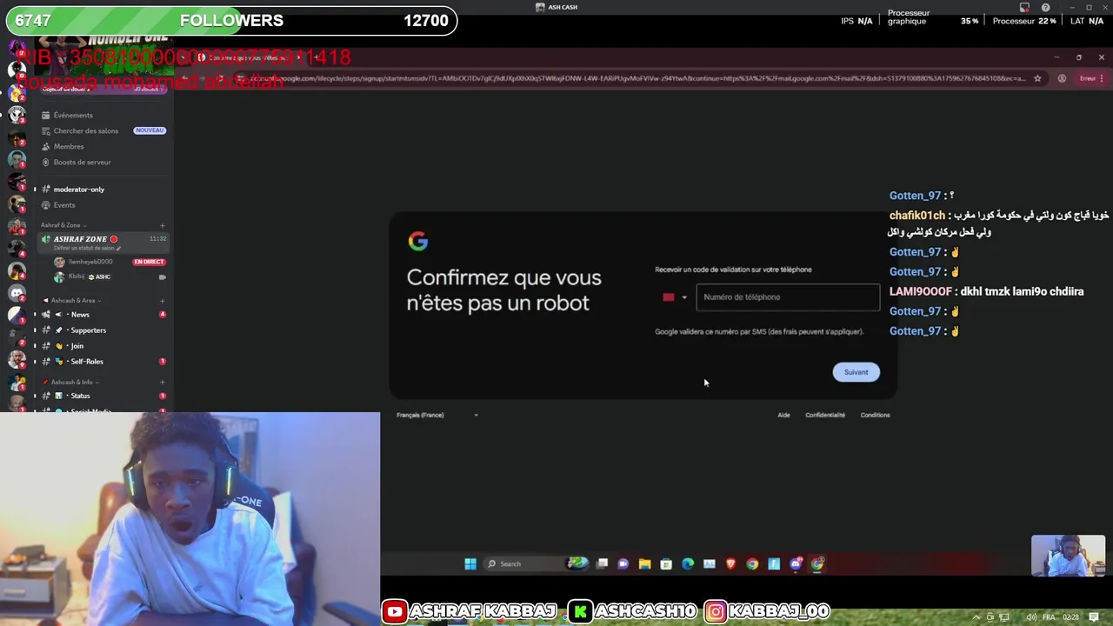Click Kbibij's camera icon
Viewport: 1113px width, 626px height.
tap(162, 277)
